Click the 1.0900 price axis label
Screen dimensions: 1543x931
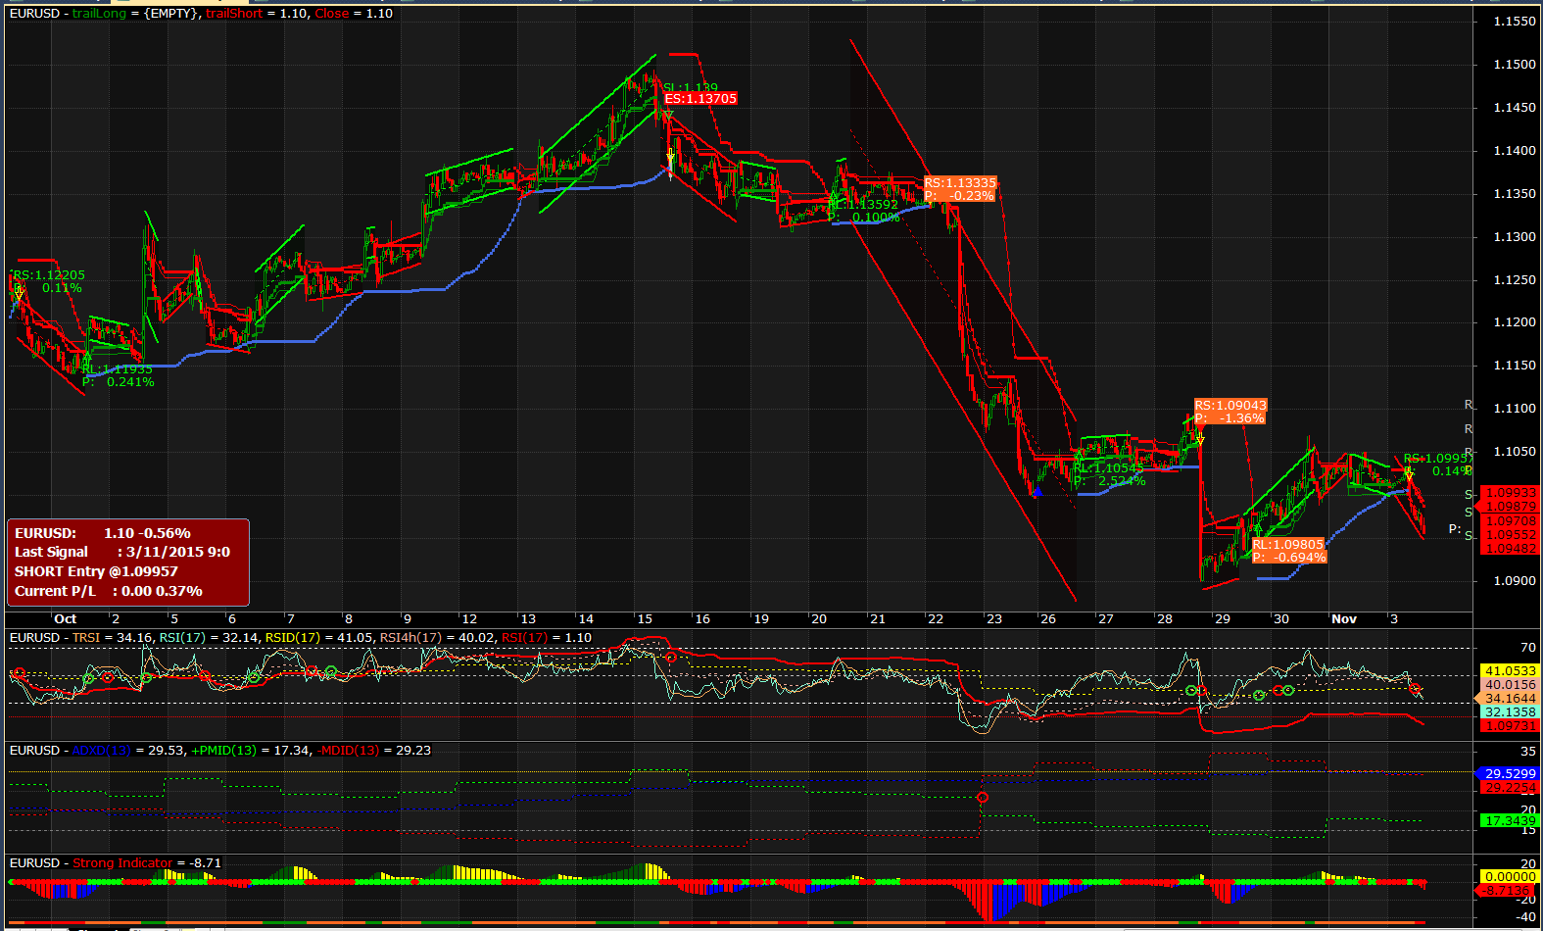click(x=1515, y=581)
